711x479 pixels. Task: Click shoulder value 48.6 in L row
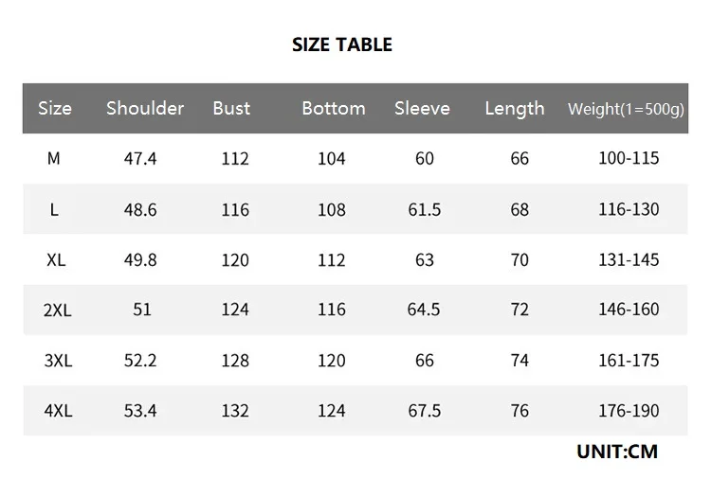[140, 209]
